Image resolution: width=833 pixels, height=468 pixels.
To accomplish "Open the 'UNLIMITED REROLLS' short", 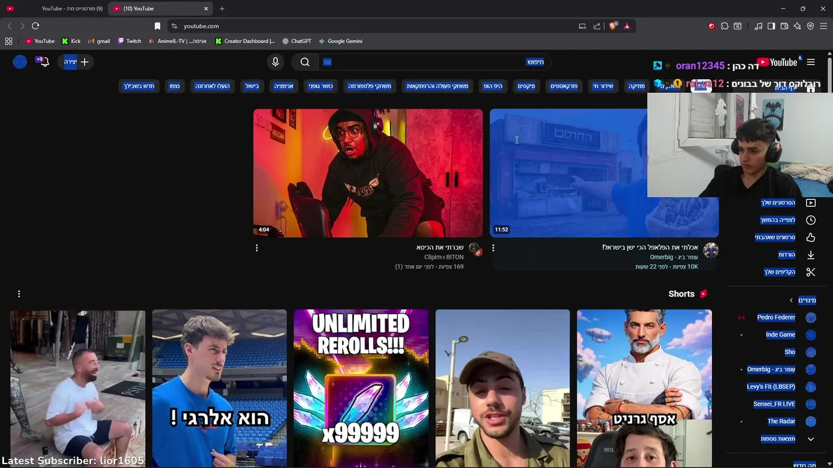I will click(361, 388).
